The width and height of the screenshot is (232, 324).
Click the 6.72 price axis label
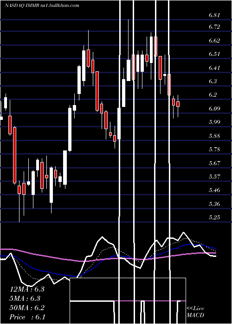click(214, 27)
